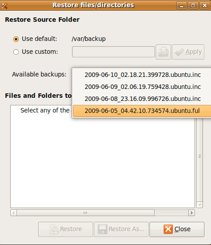
Task: Click the tools icon in the title bar
Action: [x=4, y=6]
